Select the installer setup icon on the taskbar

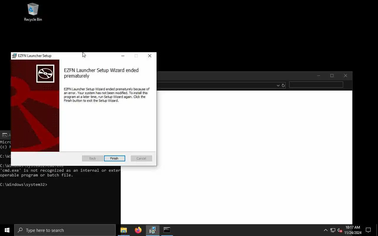(152, 230)
